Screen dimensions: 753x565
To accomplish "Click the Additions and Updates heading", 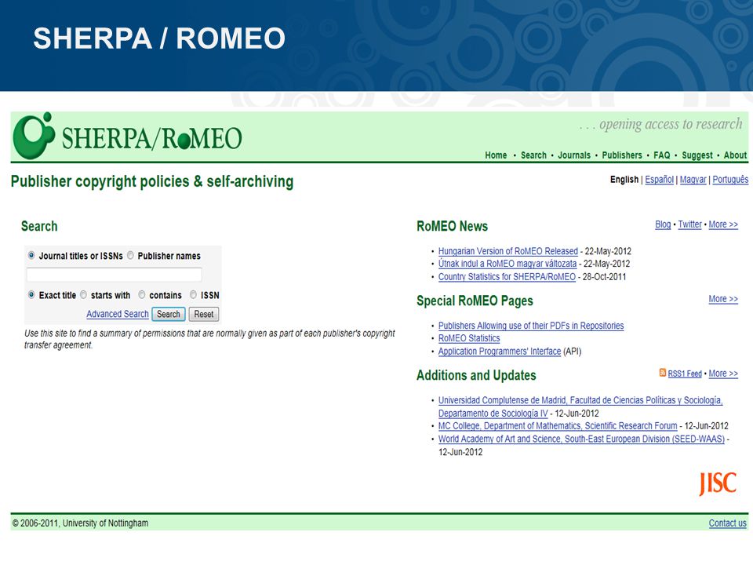I will pyautogui.click(x=476, y=375).
